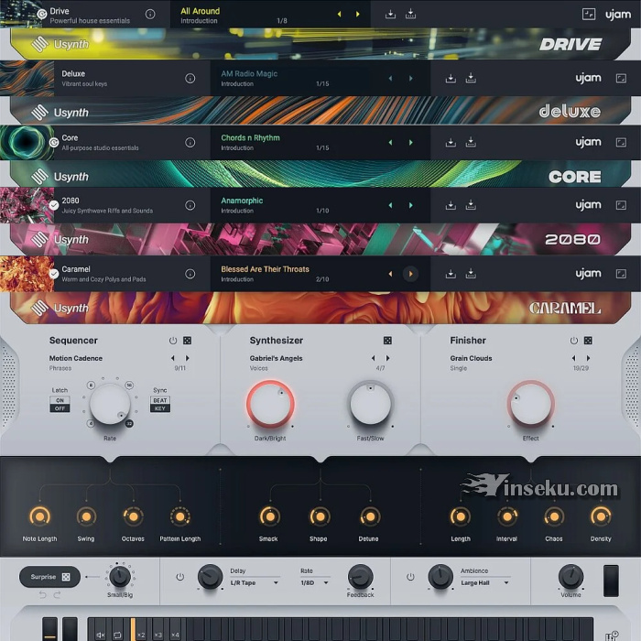641x641 pixels.
Task: Click the resize window icon in Core row
Action: [x=622, y=142]
